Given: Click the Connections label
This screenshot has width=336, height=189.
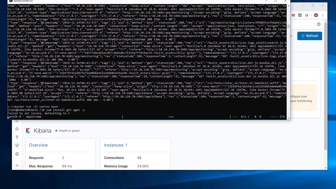Looking at the screenshot, I should pos(114,158).
